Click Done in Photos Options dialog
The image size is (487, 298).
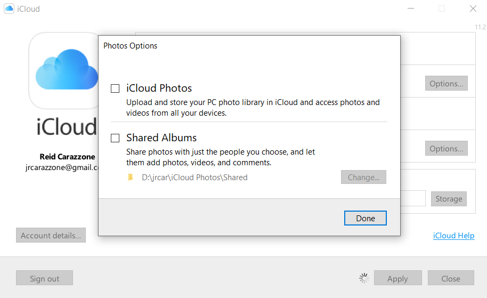coord(365,218)
